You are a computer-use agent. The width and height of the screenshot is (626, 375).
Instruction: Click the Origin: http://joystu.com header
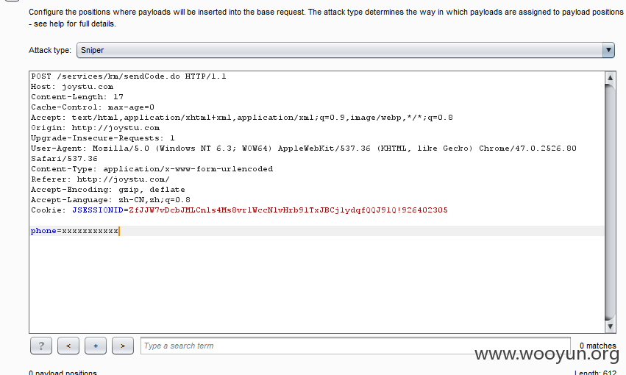[x=95, y=128]
